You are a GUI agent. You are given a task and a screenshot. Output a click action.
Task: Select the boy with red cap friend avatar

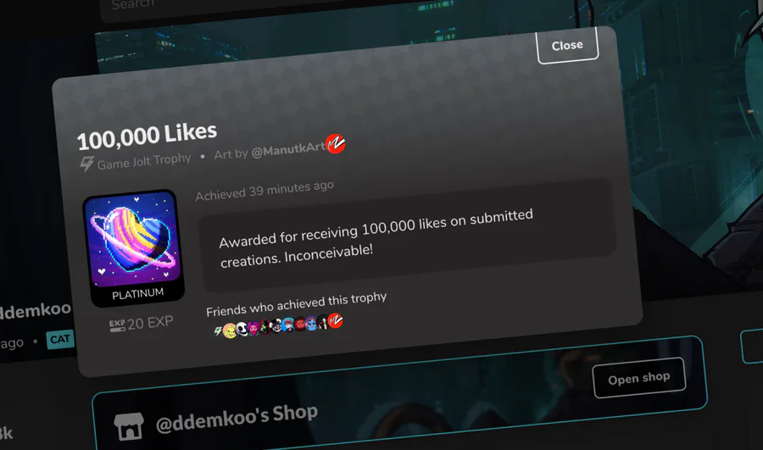[288, 324]
